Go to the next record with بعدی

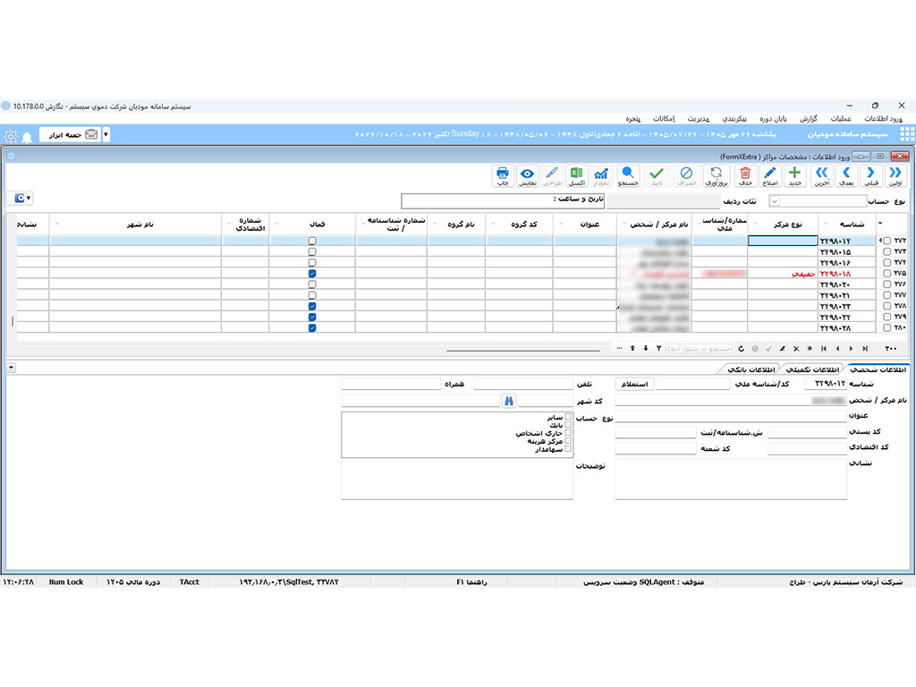click(x=846, y=176)
